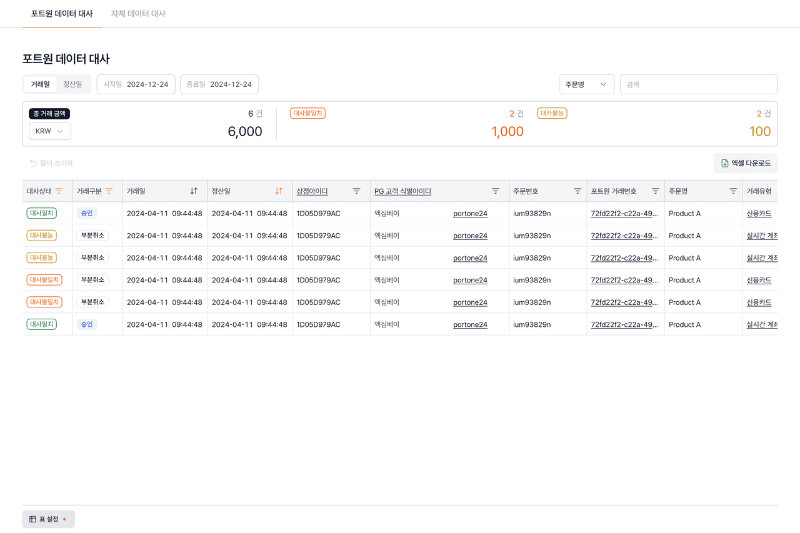Select the 거래일 segment toggle
Viewport: 800px width, 533px height.
tap(41, 84)
